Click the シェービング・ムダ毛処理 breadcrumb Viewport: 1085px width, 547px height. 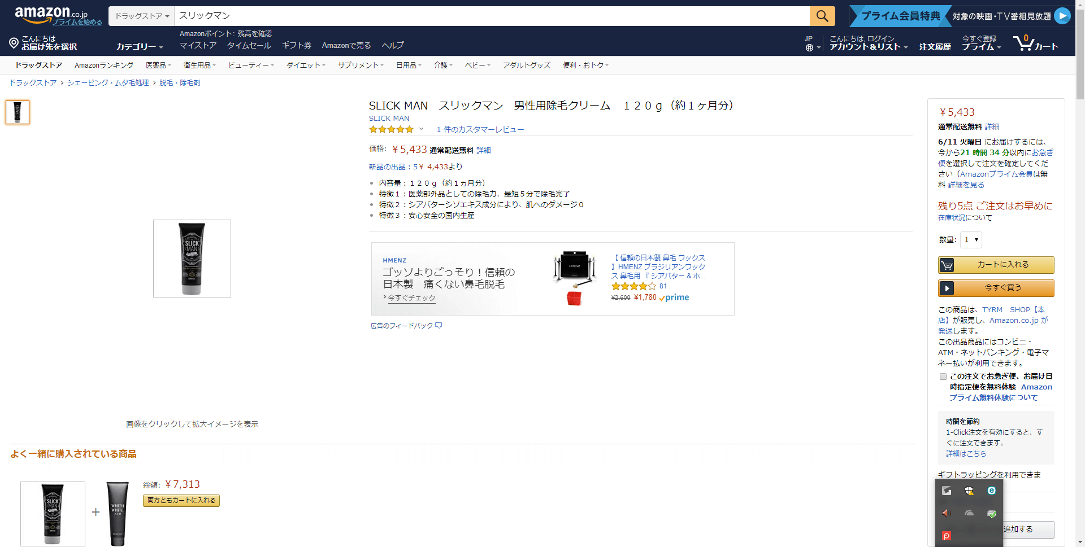[x=108, y=82]
